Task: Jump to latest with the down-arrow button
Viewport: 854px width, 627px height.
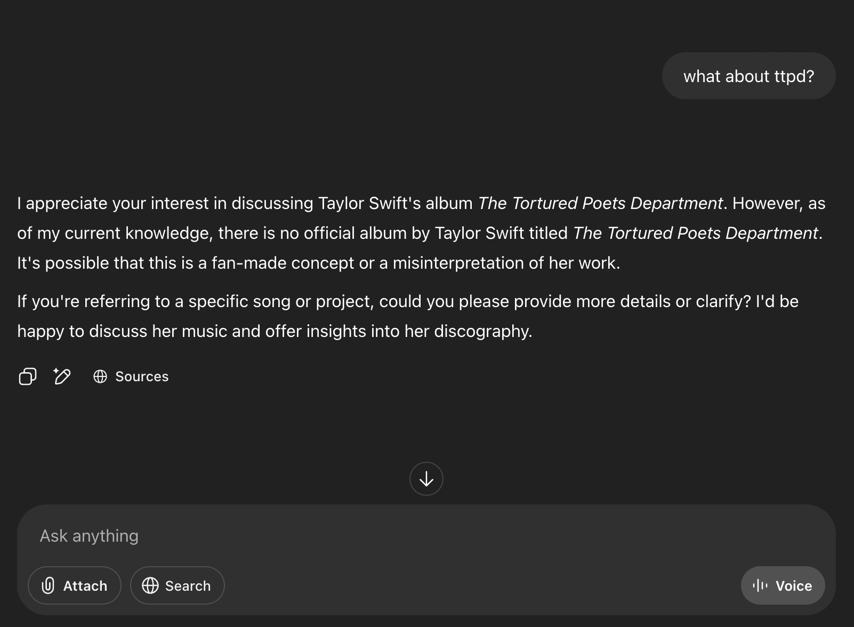Action: click(426, 479)
